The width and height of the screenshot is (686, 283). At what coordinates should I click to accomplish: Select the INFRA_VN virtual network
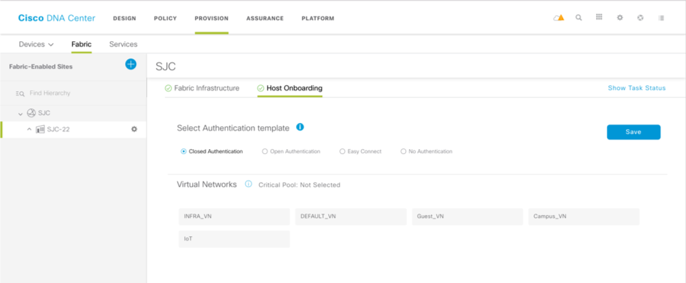(234, 216)
